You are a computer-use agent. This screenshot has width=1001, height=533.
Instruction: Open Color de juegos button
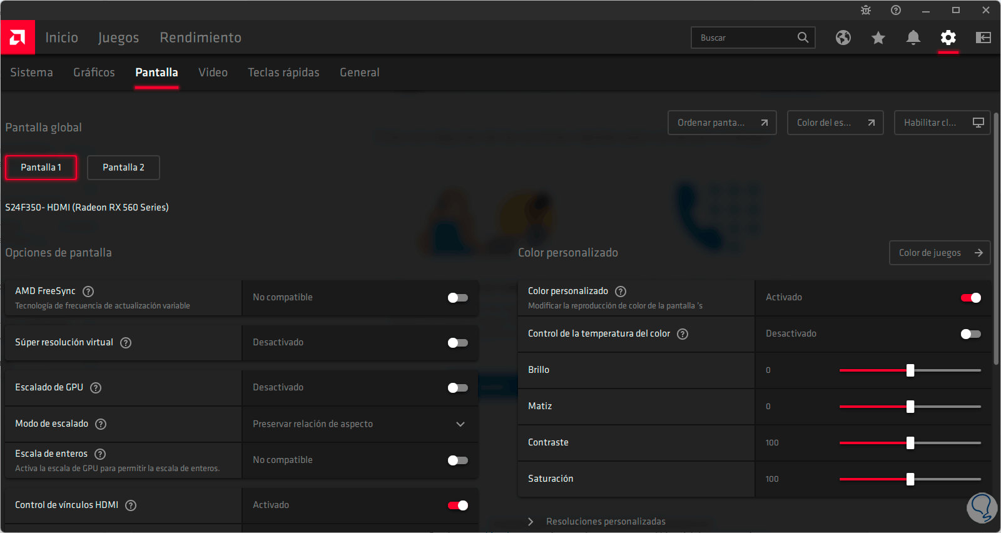point(940,253)
